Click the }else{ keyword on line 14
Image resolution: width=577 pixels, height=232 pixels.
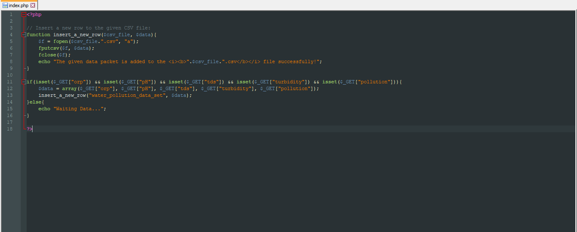click(x=35, y=102)
